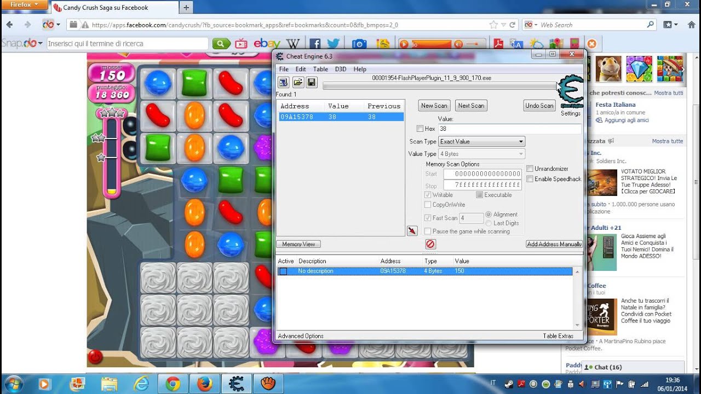This screenshot has height=394, width=701.
Task: Open the Help menu
Action: [360, 69]
